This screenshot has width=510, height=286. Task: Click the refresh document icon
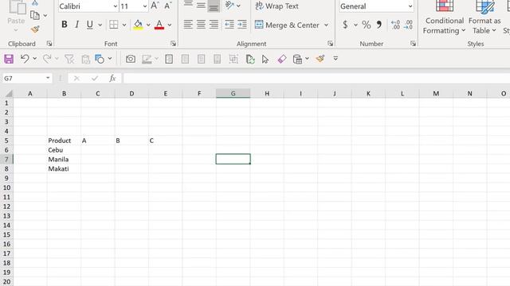(250, 59)
